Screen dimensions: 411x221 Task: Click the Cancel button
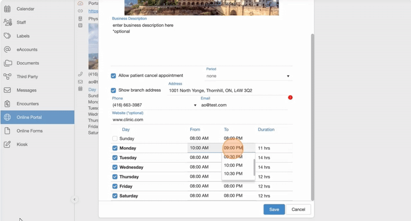click(x=298, y=209)
